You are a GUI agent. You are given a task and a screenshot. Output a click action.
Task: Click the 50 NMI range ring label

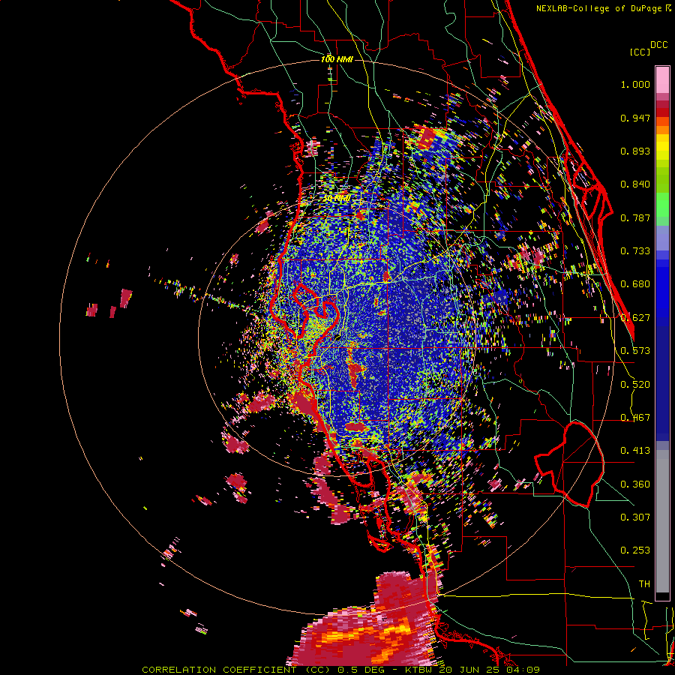point(337,198)
